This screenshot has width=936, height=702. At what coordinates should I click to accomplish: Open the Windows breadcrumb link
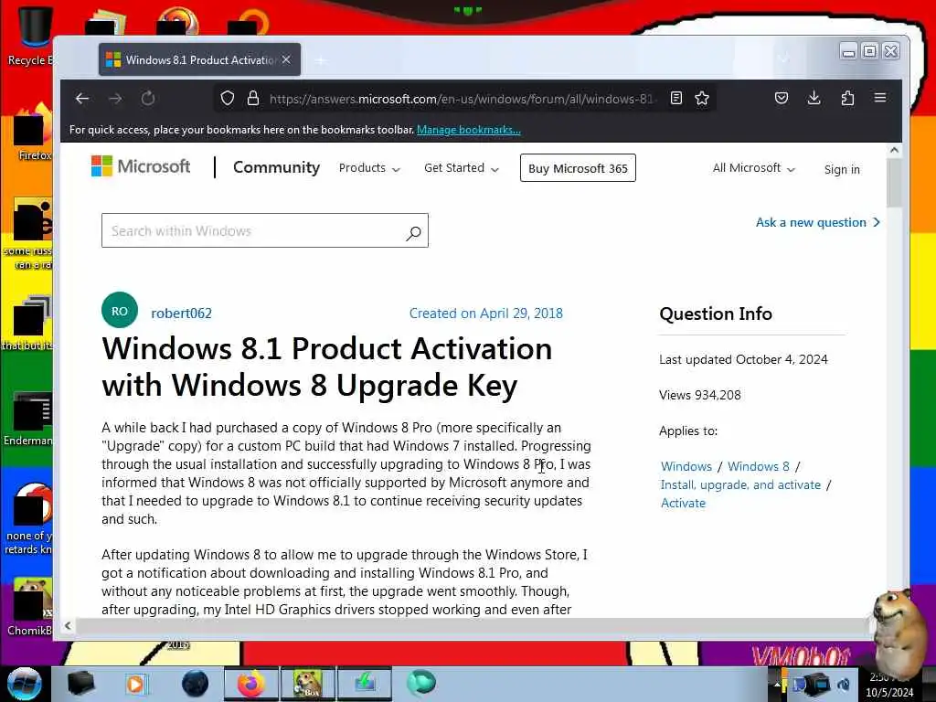pos(686,467)
